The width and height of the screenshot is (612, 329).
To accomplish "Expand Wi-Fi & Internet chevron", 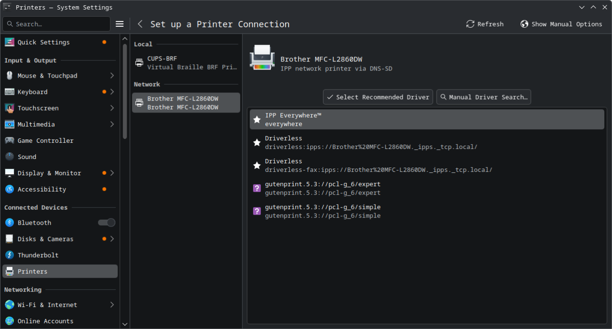I will tap(112, 305).
